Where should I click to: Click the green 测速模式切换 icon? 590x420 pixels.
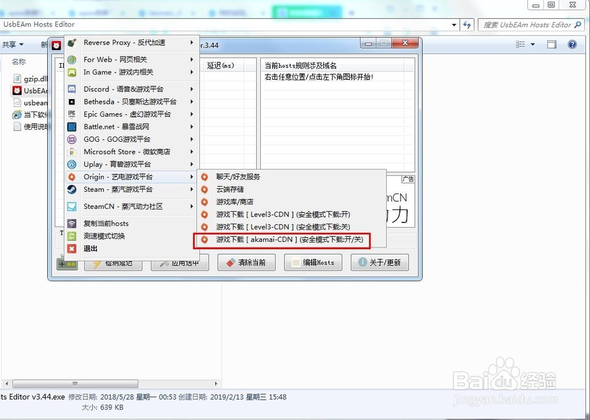click(x=71, y=236)
